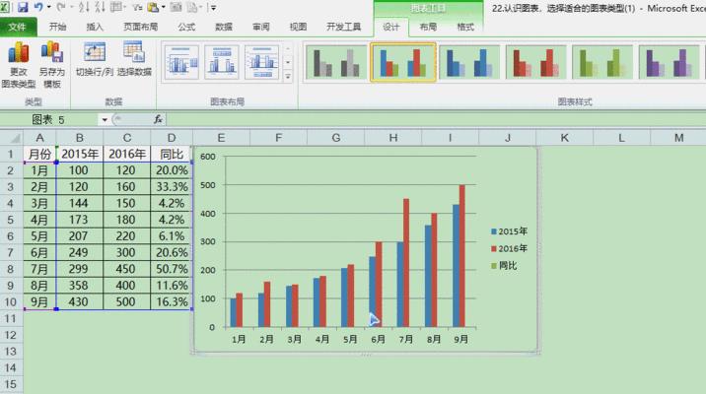Image resolution: width=706 pixels, height=394 pixels.
Task: Select column A header
Action: (x=39, y=138)
